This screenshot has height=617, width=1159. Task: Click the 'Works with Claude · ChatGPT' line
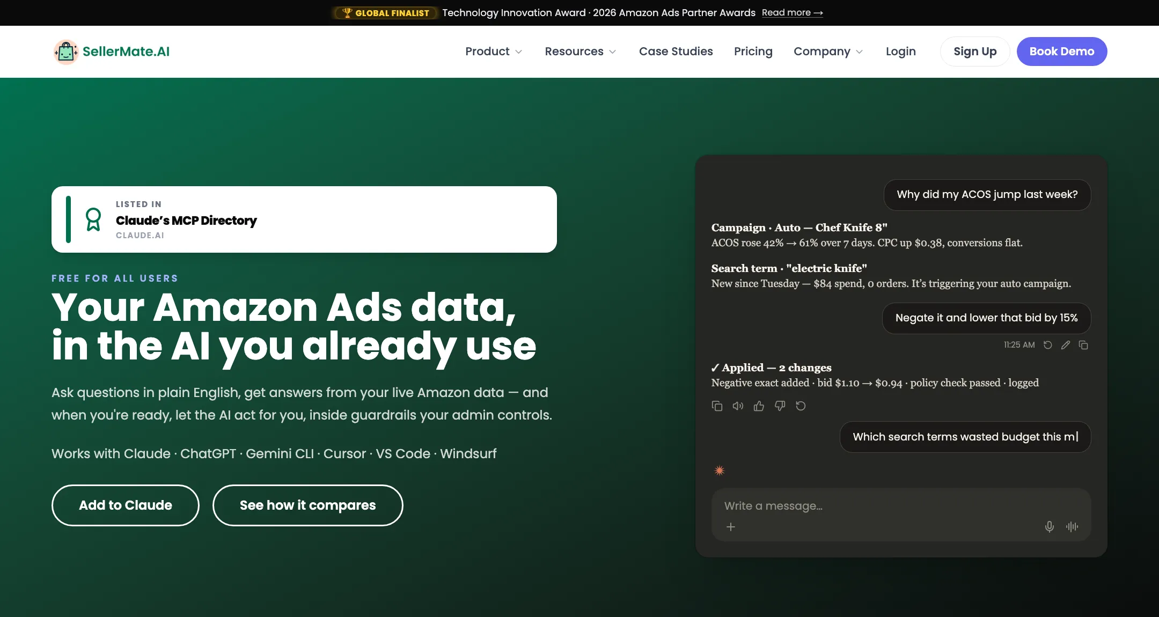pos(274,454)
